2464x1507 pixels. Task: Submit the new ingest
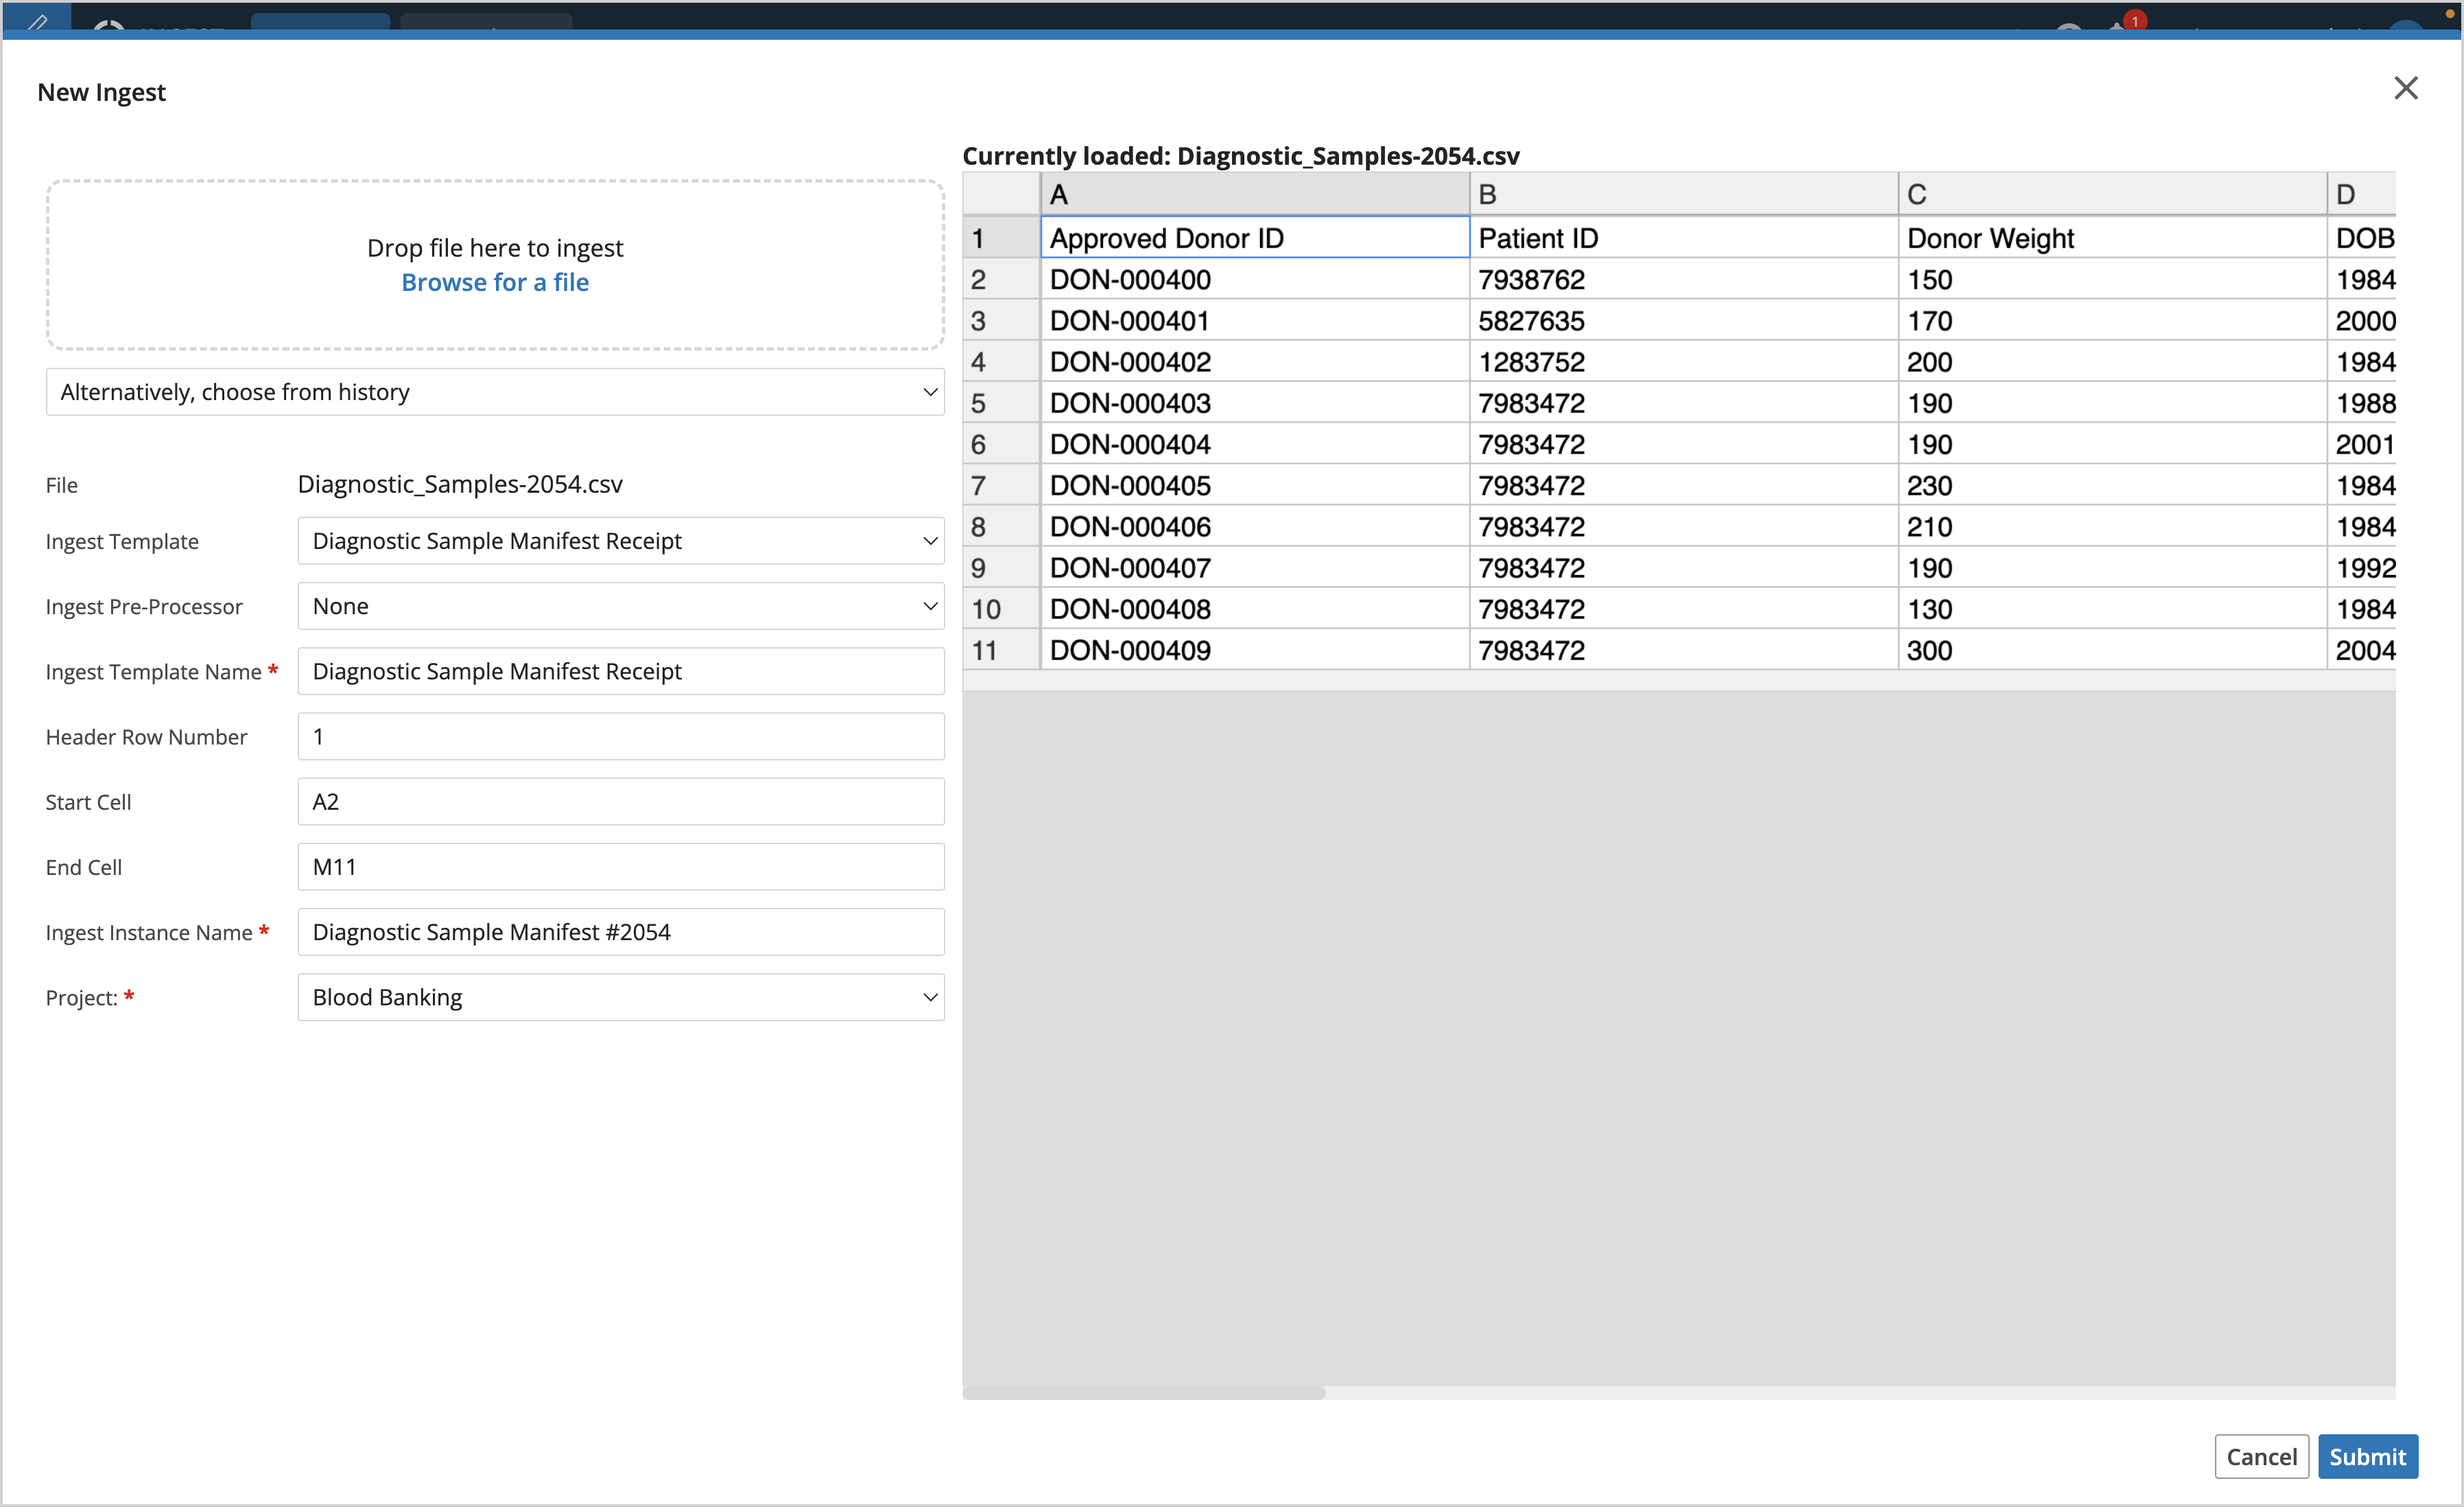point(2367,1457)
